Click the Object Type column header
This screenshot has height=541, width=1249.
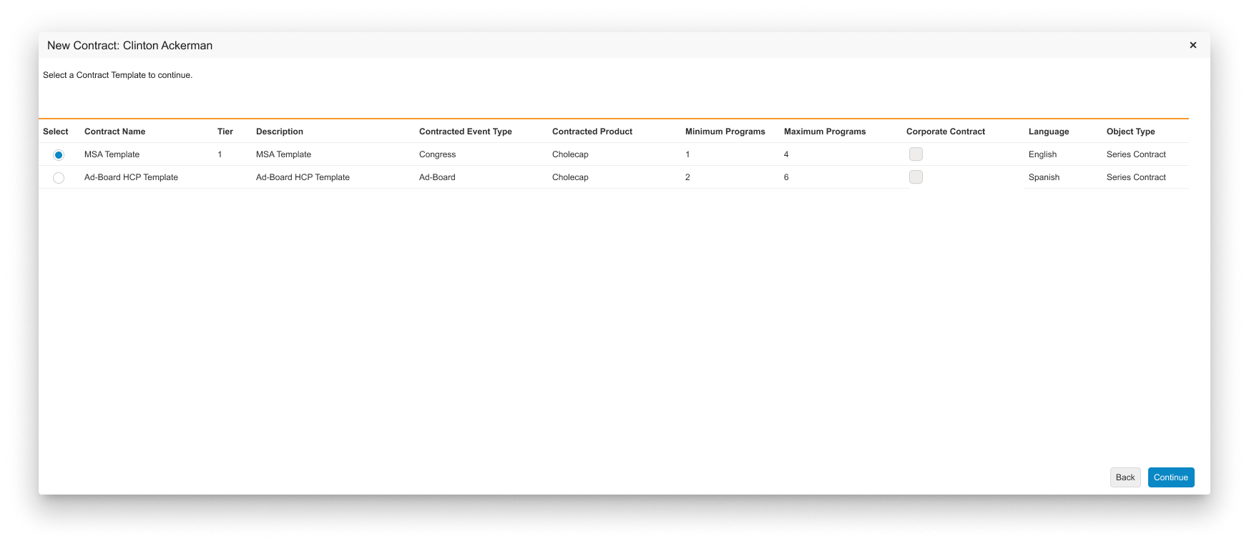click(x=1130, y=131)
